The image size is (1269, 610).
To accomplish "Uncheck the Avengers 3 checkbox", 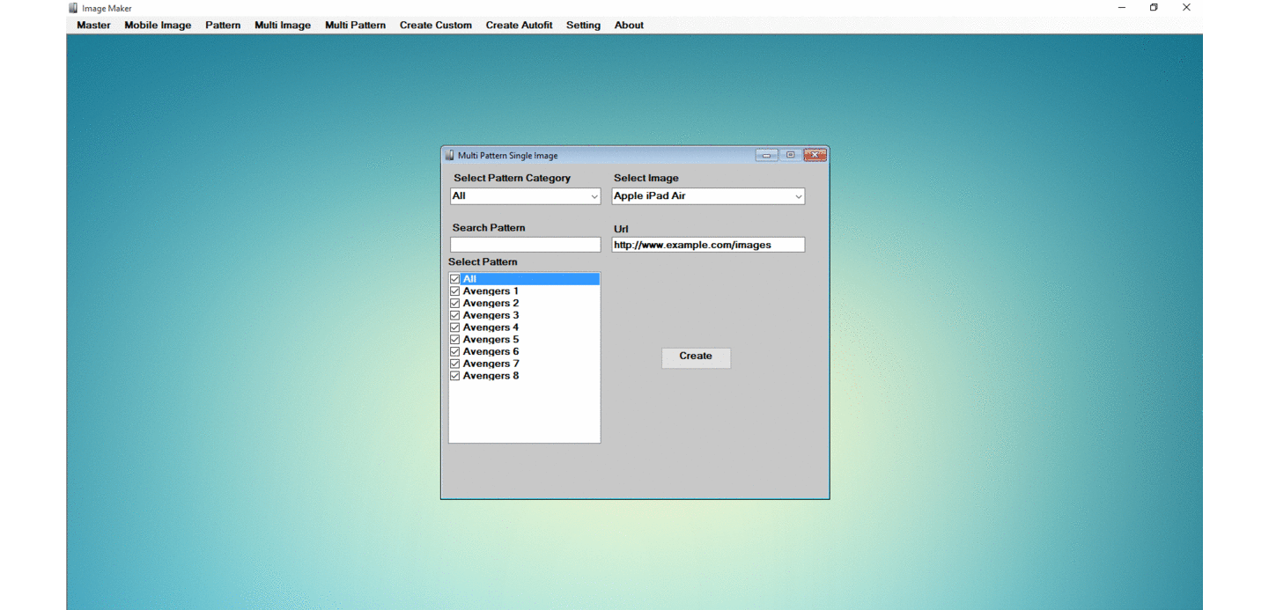I will coord(455,315).
